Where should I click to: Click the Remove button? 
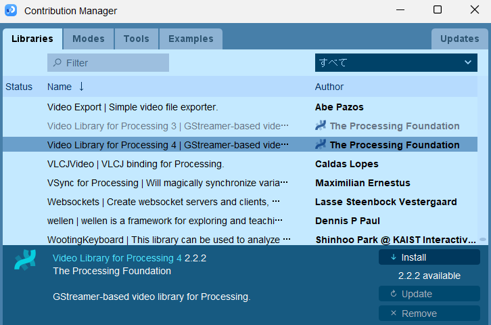click(429, 313)
